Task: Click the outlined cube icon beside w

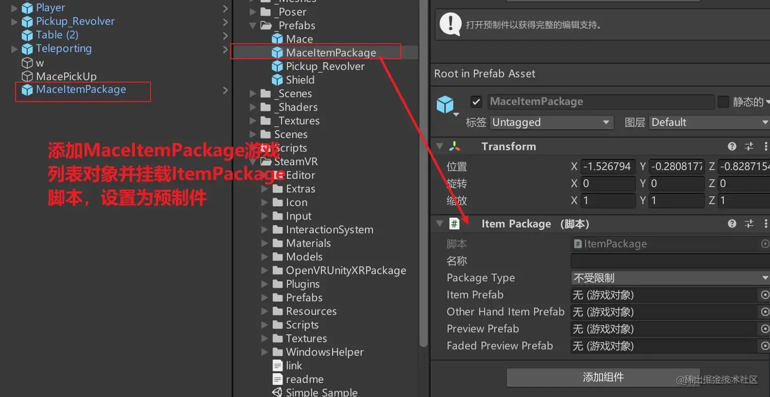Action: pyautogui.click(x=27, y=63)
